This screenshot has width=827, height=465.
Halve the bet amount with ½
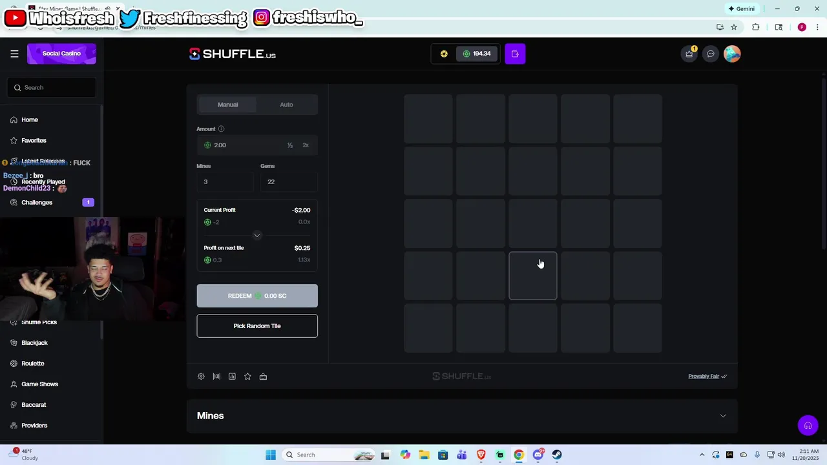tap(290, 145)
